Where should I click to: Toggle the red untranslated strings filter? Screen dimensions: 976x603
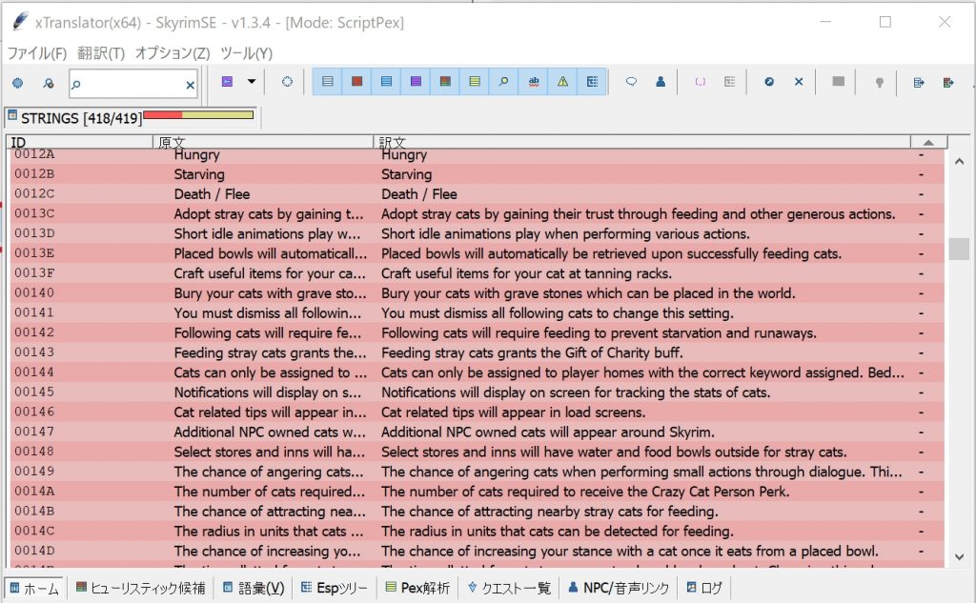[x=356, y=82]
